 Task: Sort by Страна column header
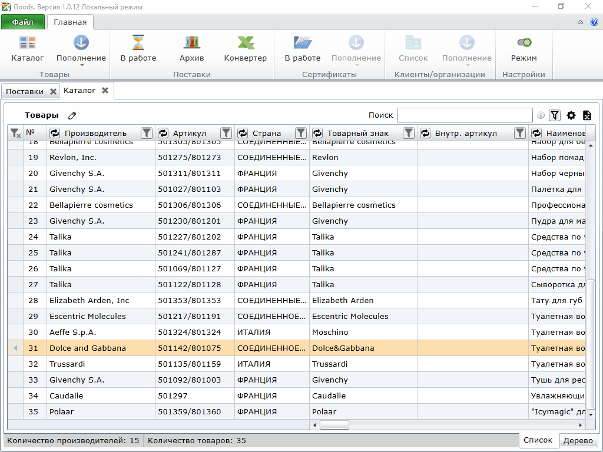267,134
